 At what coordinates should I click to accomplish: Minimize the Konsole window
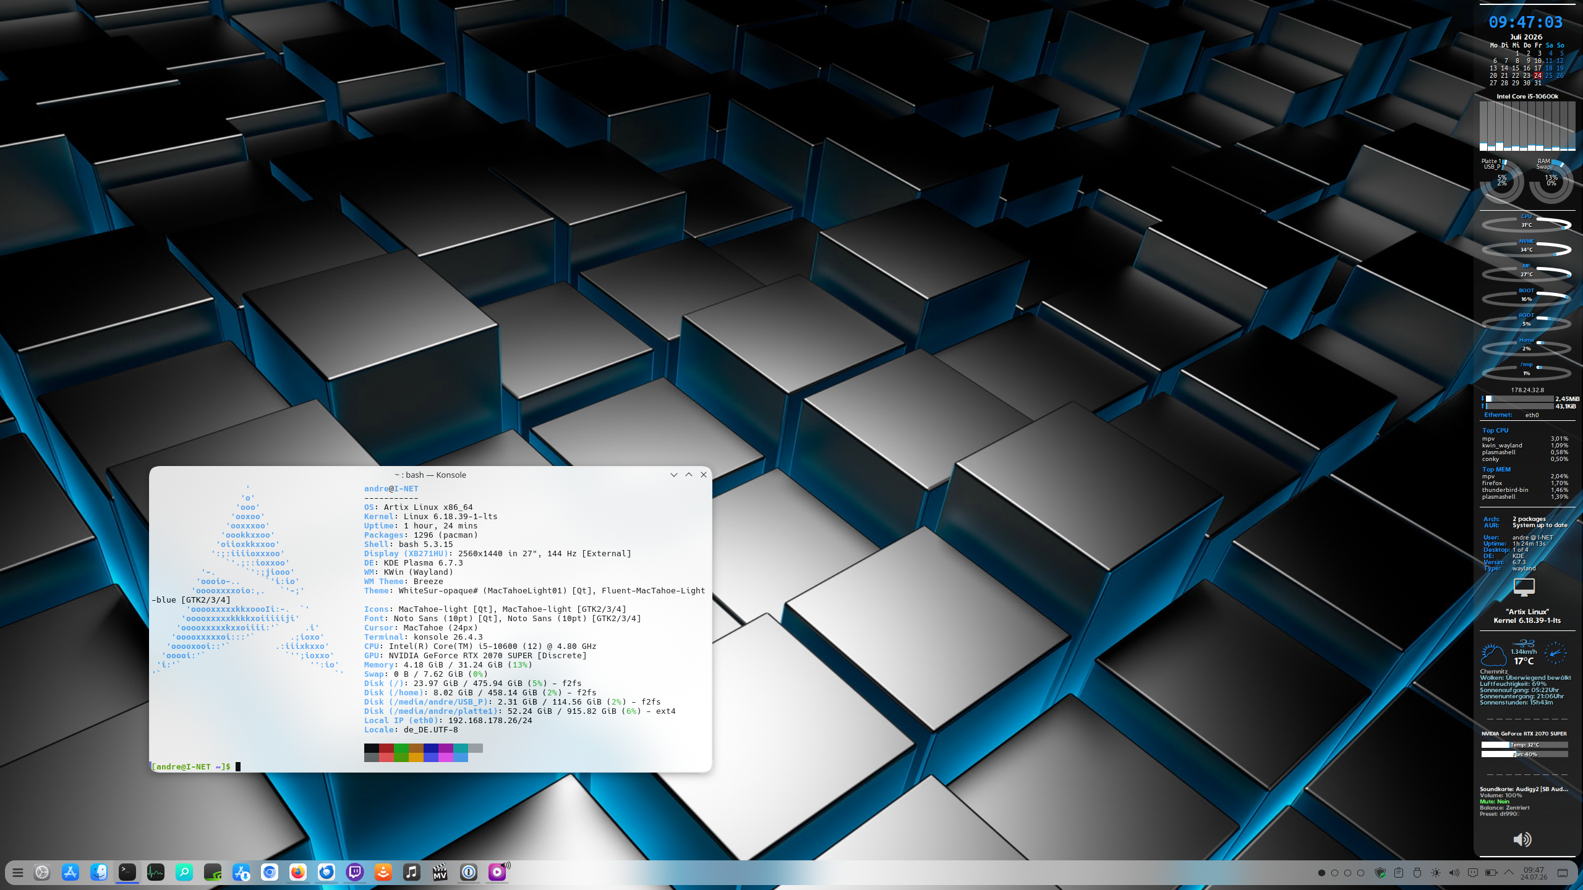[674, 475]
